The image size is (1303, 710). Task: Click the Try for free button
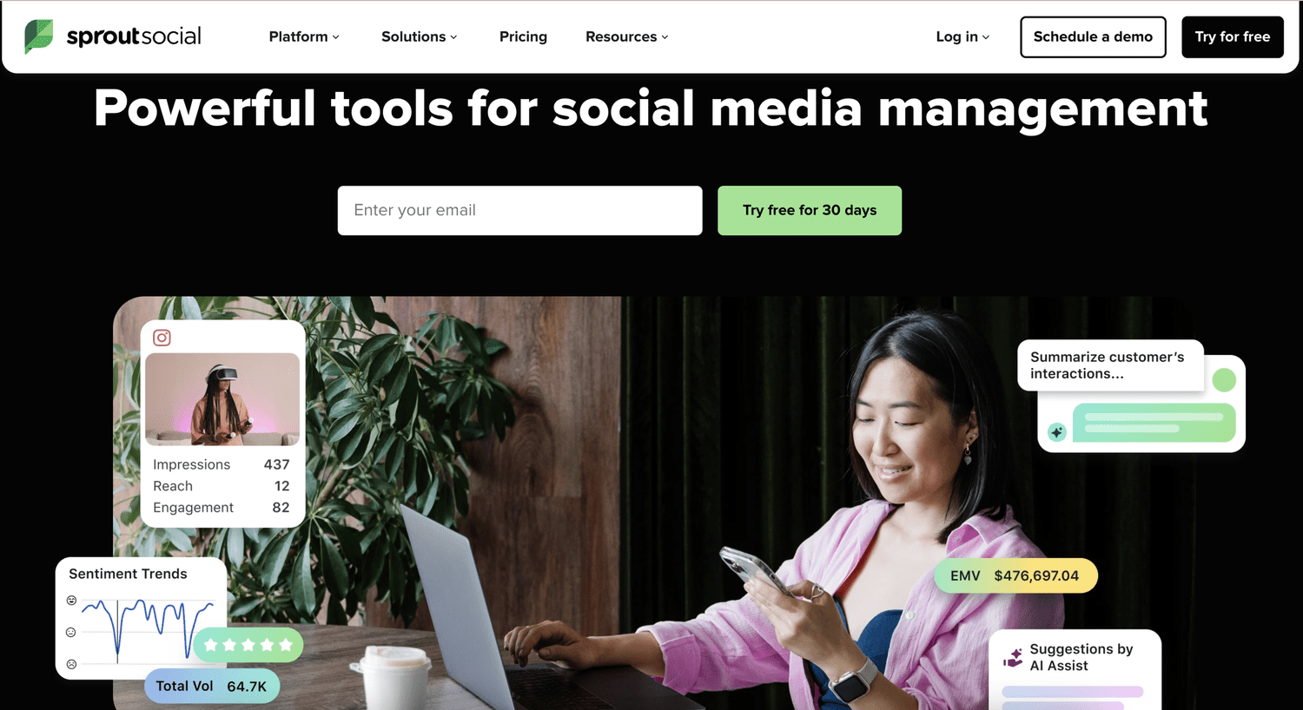[x=1232, y=36]
